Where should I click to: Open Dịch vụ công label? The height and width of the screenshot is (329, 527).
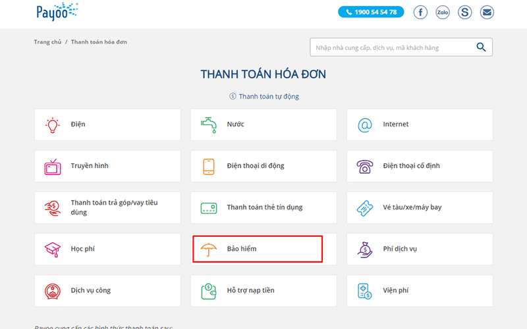pos(91,290)
